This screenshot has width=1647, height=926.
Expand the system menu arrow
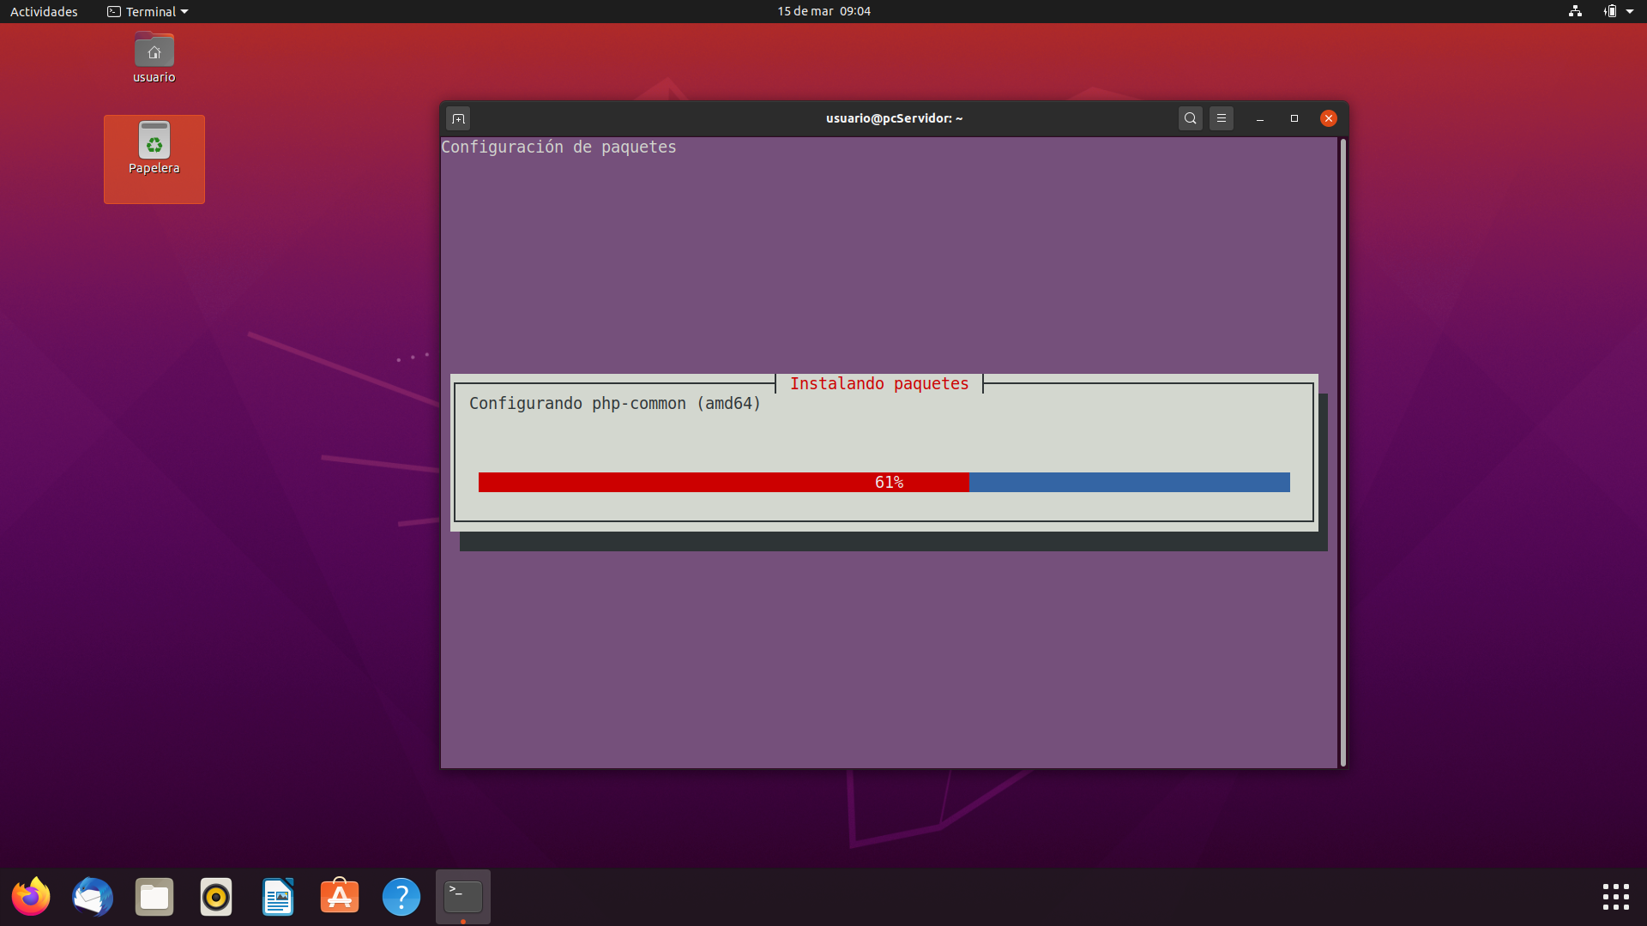click(1630, 11)
